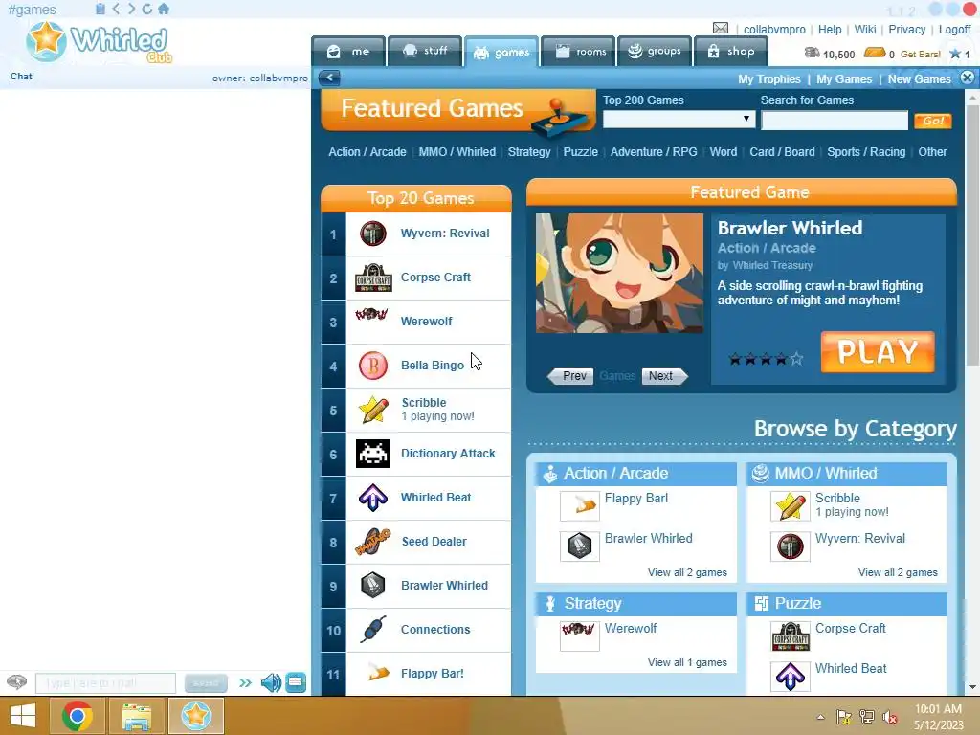
Task: Select Card / Board category link
Action: coord(782,152)
